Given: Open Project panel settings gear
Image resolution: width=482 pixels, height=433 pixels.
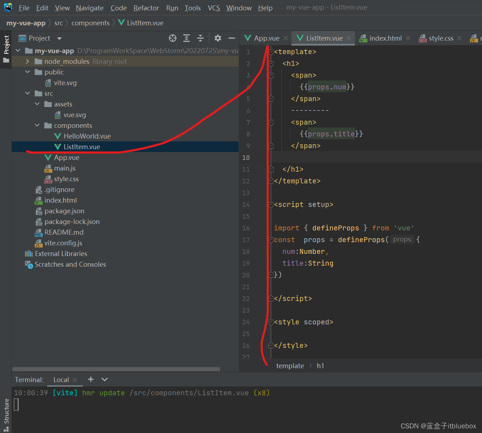Looking at the screenshot, I should point(218,38).
